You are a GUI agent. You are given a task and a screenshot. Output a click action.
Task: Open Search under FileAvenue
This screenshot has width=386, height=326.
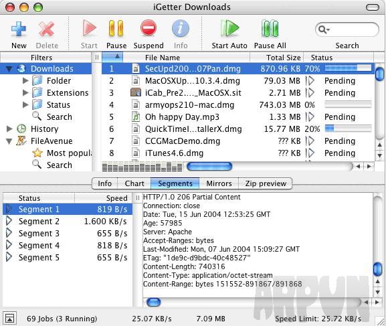tap(60, 165)
